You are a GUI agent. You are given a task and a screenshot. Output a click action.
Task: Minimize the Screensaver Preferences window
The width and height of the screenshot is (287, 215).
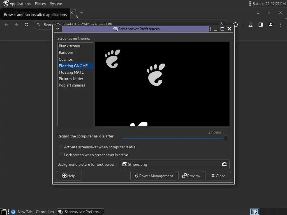click(x=215, y=29)
